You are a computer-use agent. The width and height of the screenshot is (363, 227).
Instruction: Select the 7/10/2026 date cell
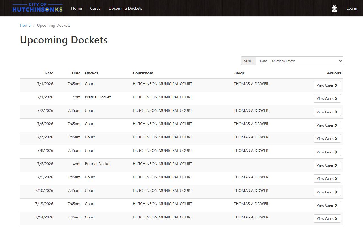click(44, 190)
